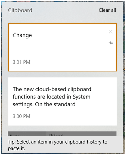The height and width of the screenshot is (156, 126).
Task: Choose the screenshot image clipboard item
Action: [x=62, y=134]
